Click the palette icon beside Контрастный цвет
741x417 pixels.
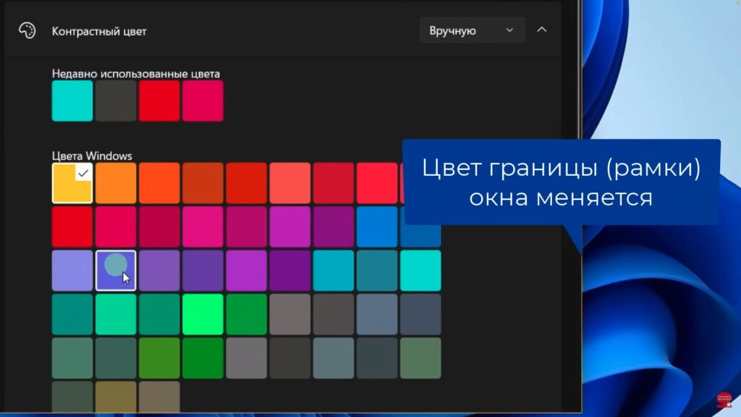coord(27,30)
